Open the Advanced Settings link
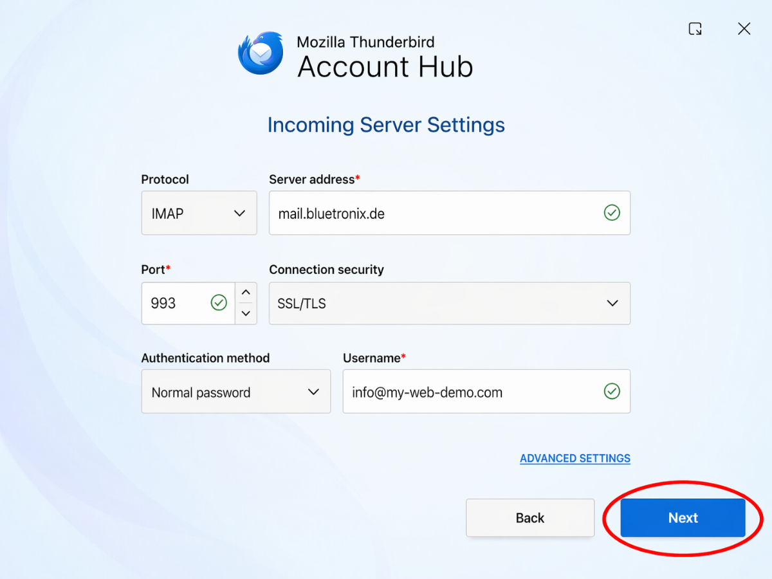772x579 pixels. click(x=575, y=459)
